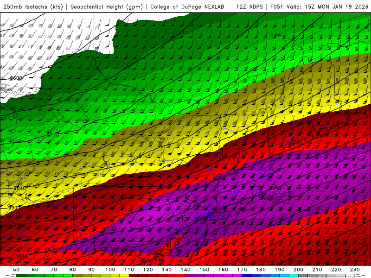Click the 160 value on the color scale
371x278 pixels.
pos(223,270)
